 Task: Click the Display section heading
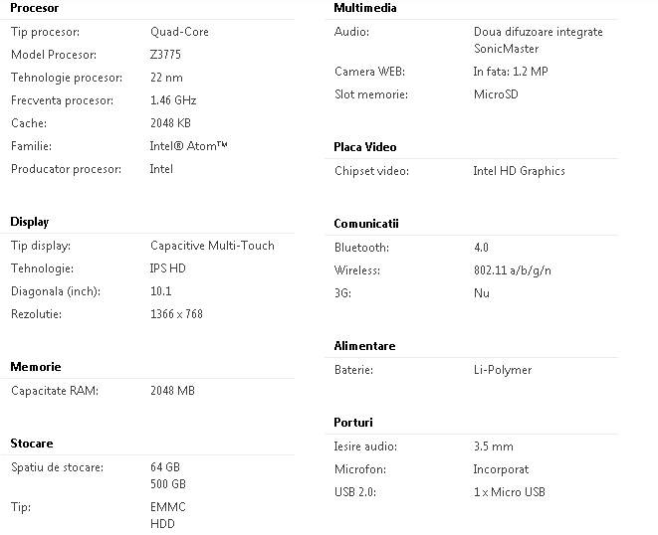[x=30, y=222]
